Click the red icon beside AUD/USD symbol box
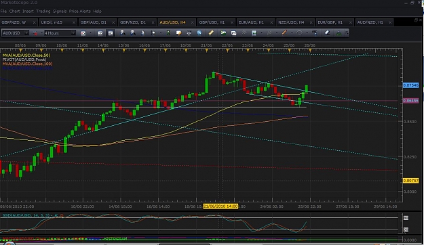The width and height of the screenshot is (424, 245). click(x=35, y=33)
